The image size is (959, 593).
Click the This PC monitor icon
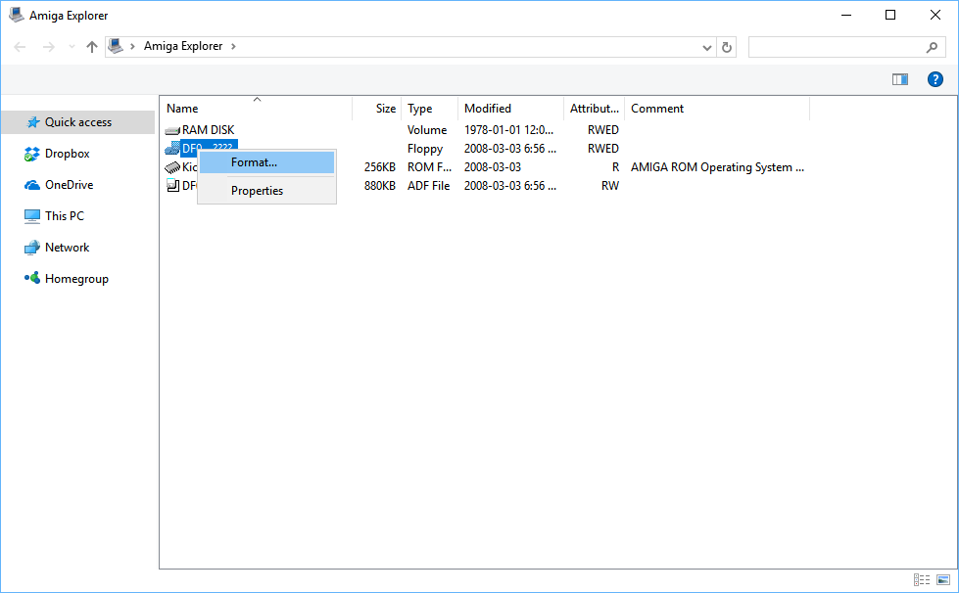tap(31, 216)
